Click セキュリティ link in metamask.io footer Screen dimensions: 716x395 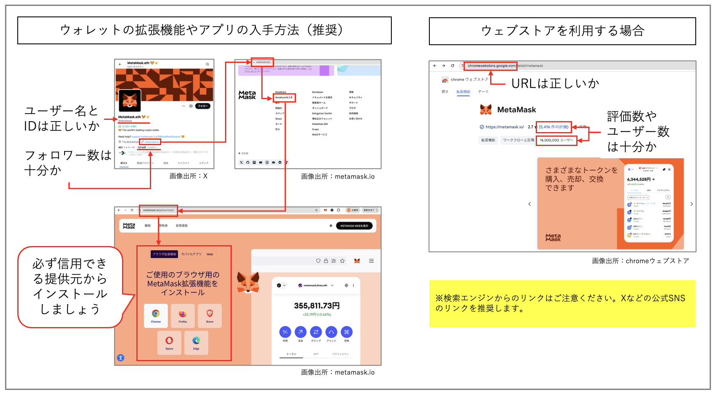pyautogui.click(x=355, y=97)
